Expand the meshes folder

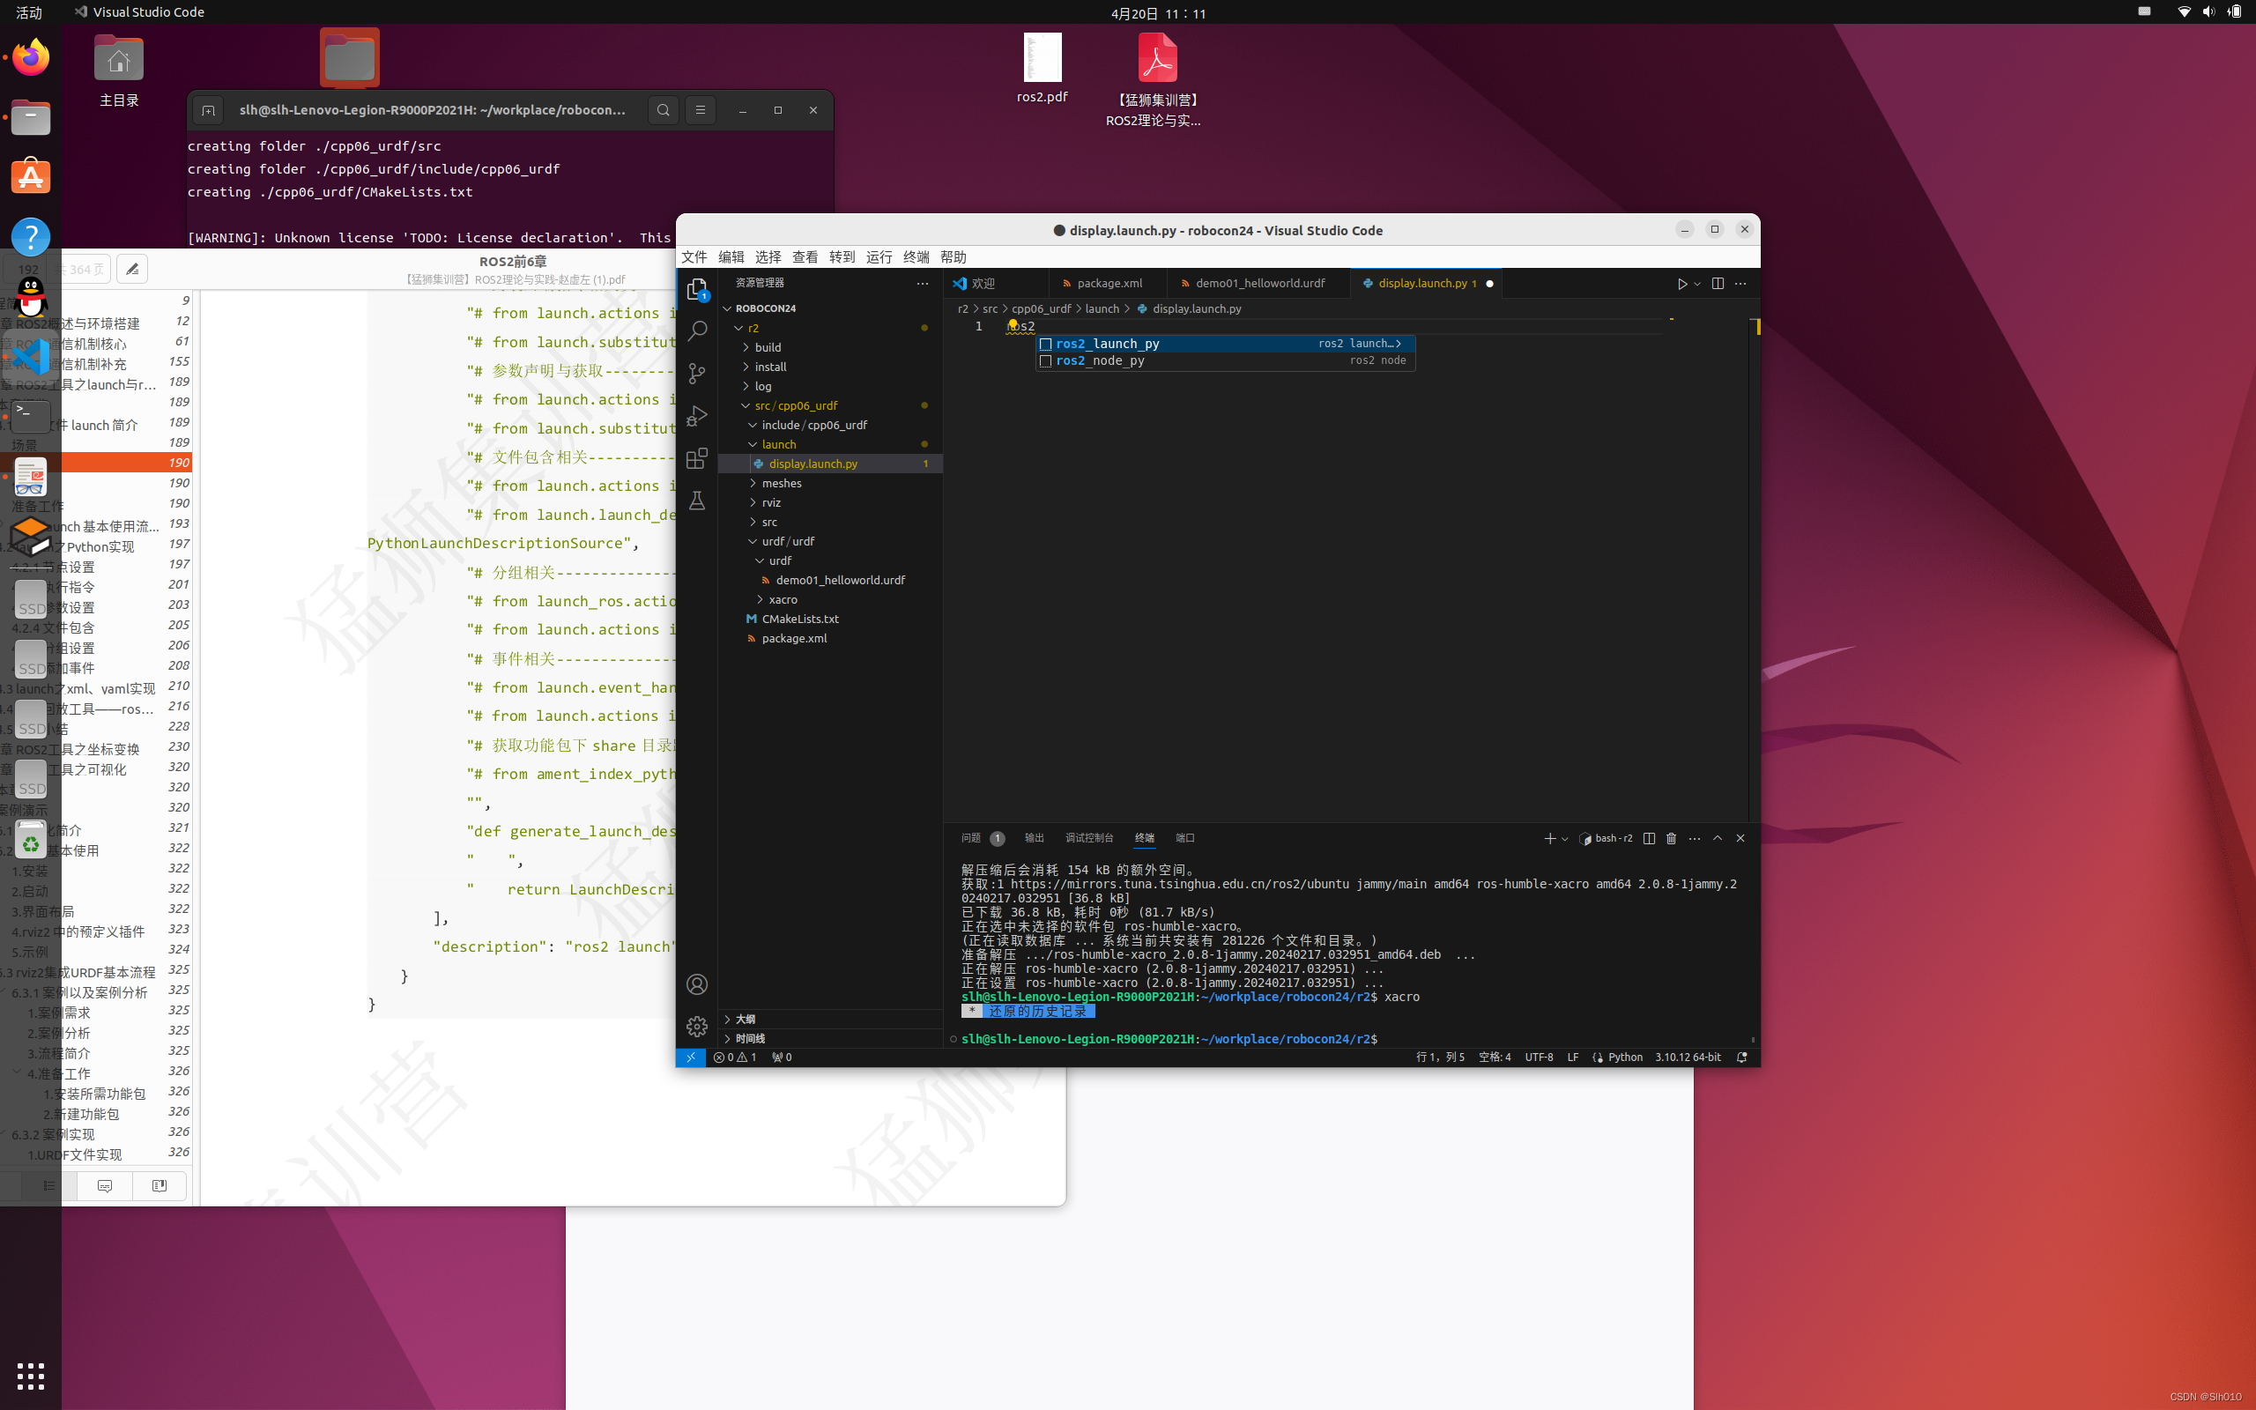coord(781,483)
